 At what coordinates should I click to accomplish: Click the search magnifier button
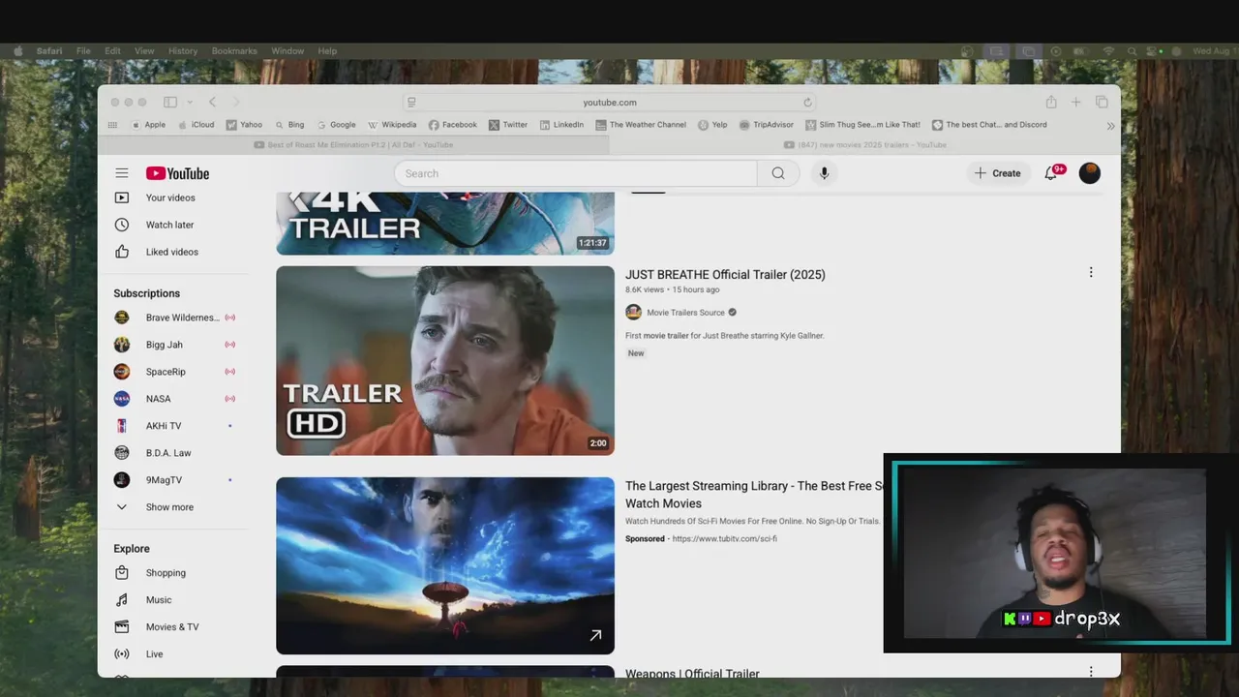(778, 173)
